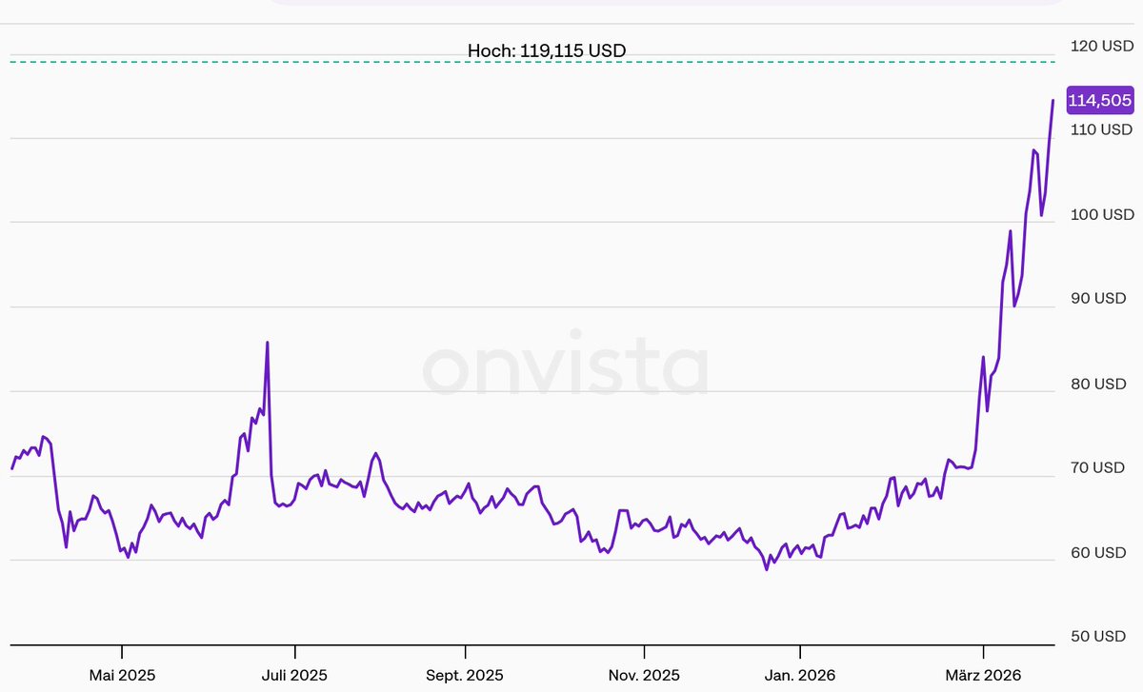Click the June 2025 price spike peak
Viewport: 1143px width, 692px height.
[267, 343]
